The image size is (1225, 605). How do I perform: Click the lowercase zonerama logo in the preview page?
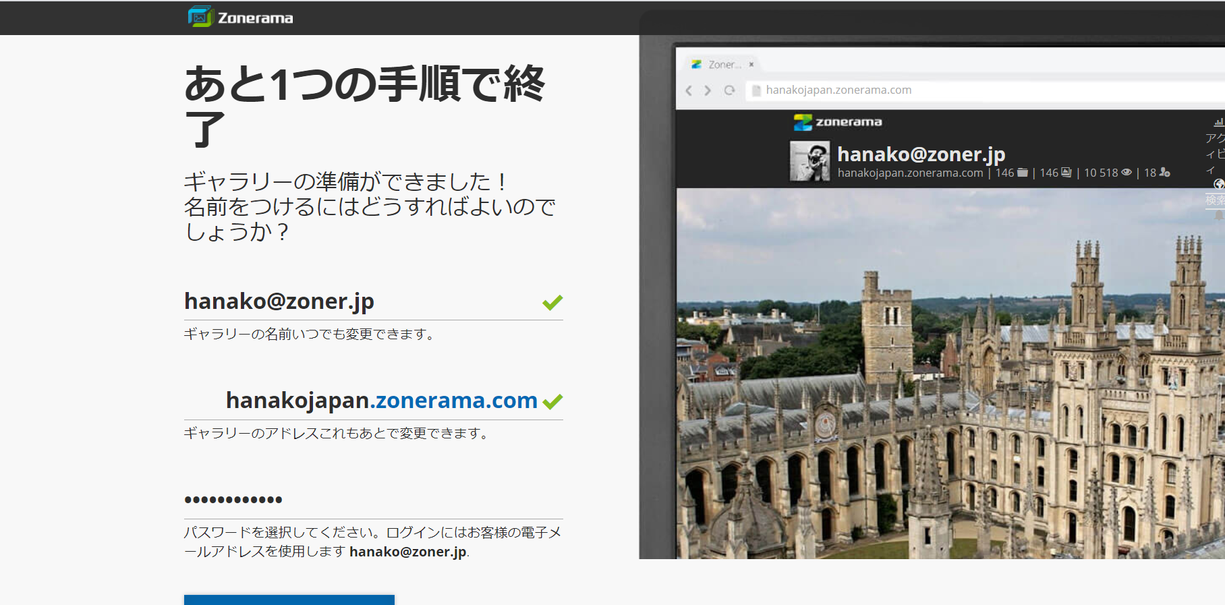[x=838, y=122]
